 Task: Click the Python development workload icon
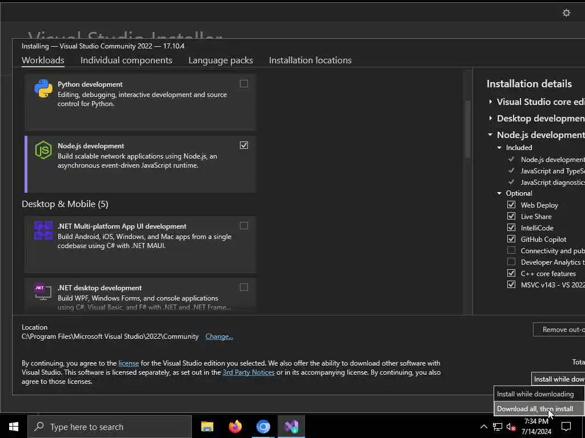tap(43, 88)
